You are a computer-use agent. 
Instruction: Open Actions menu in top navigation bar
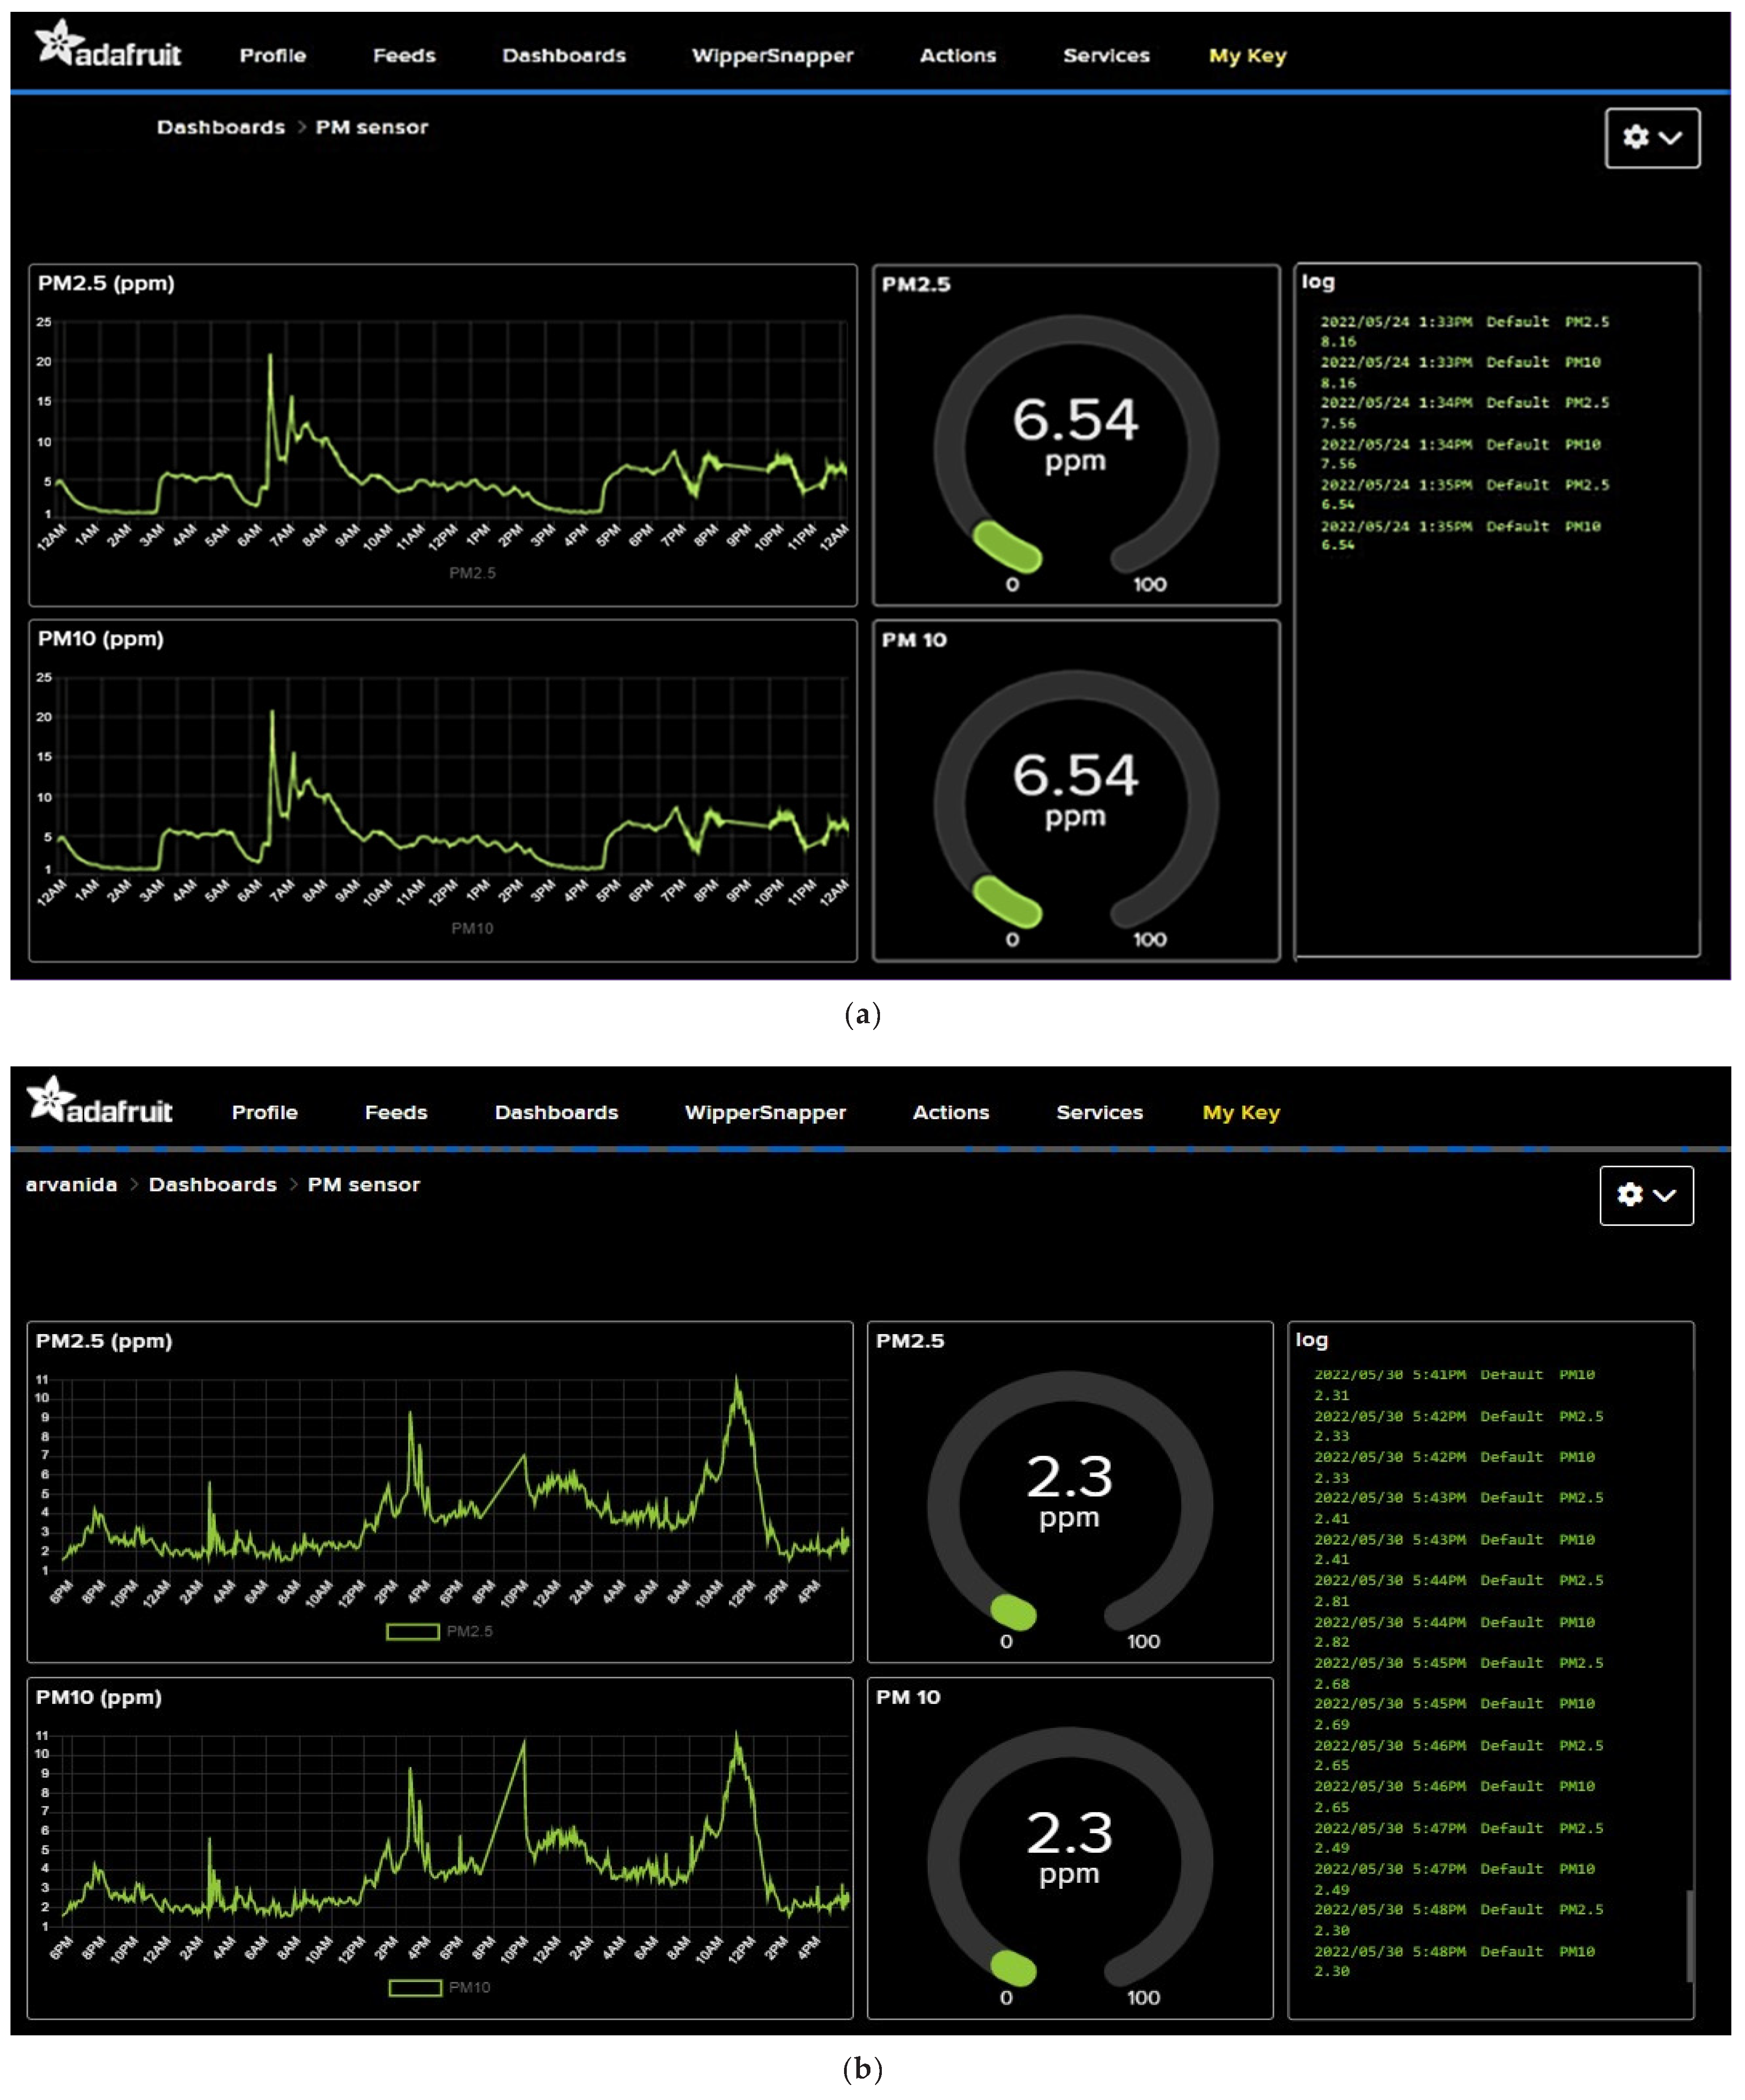click(957, 56)
